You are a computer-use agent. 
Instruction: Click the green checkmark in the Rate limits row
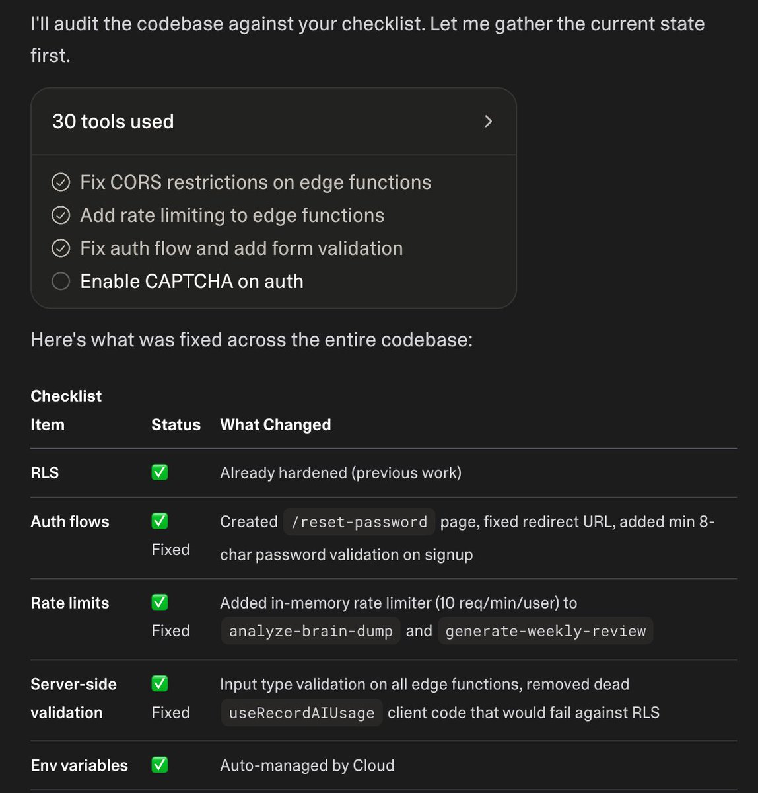[160, 602]
